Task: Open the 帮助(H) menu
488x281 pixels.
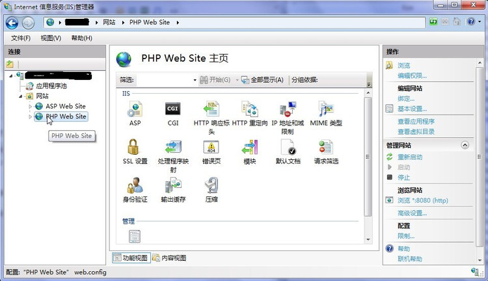Action: point(81,38)
